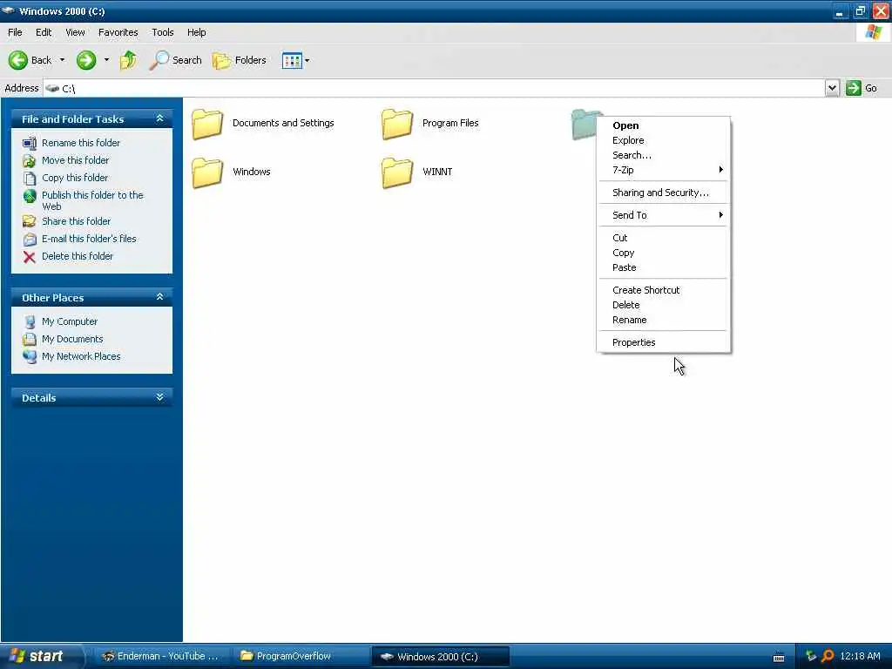The width and height of the screenshot is (892, 669).
Task: Collapse the Other Places panel
Action: pyautogui.click(x=160, y=297)
